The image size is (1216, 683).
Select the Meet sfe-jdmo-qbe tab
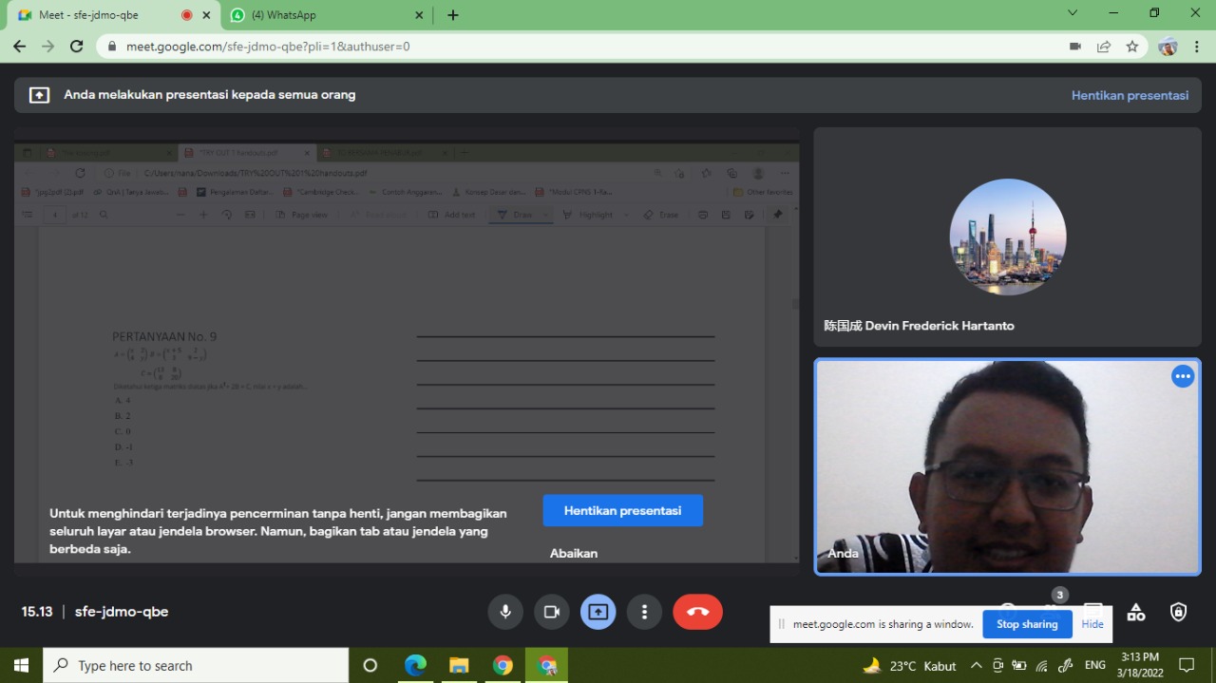104,15
